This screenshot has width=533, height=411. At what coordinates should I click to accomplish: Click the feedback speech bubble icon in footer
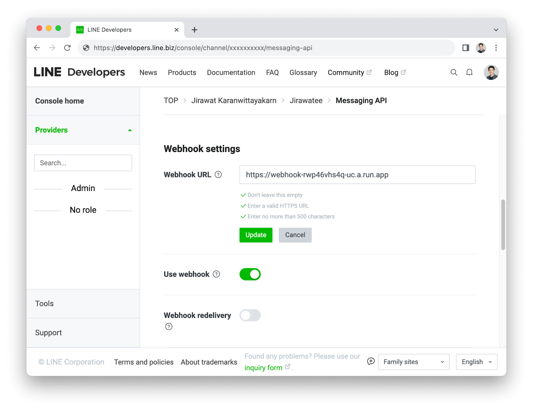pos(371,361)
